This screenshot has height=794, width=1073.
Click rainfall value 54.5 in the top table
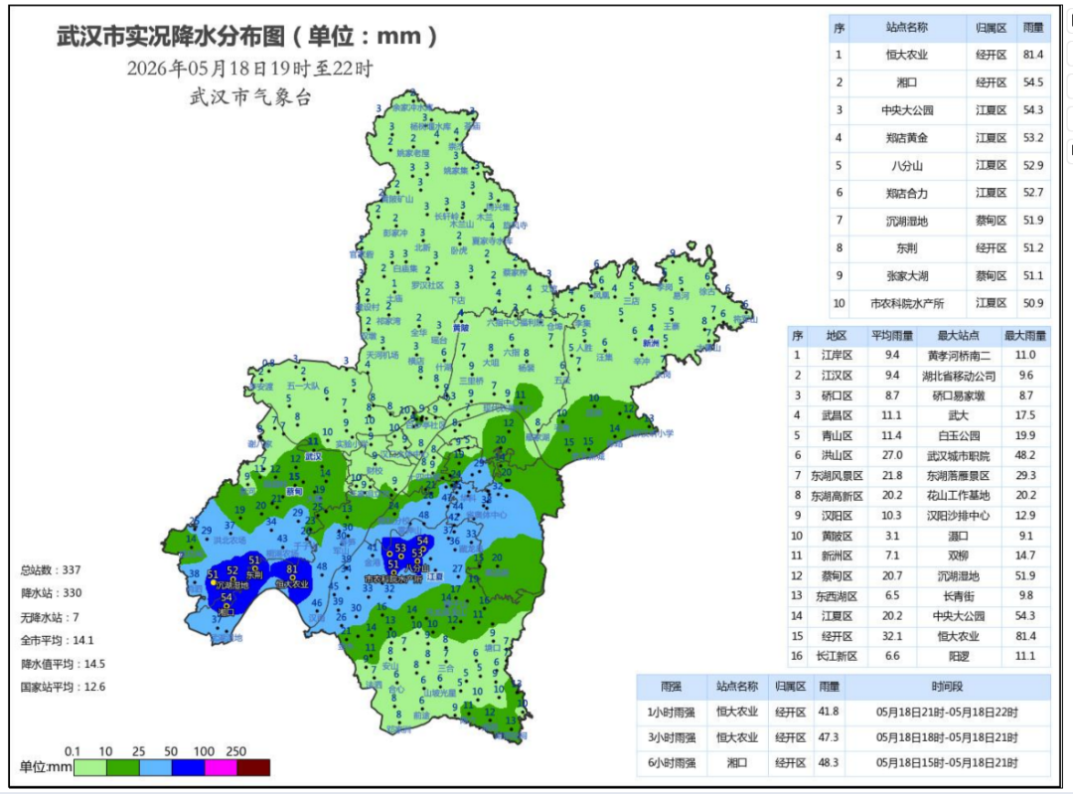pyautogui.click(x=1033, y=82)
